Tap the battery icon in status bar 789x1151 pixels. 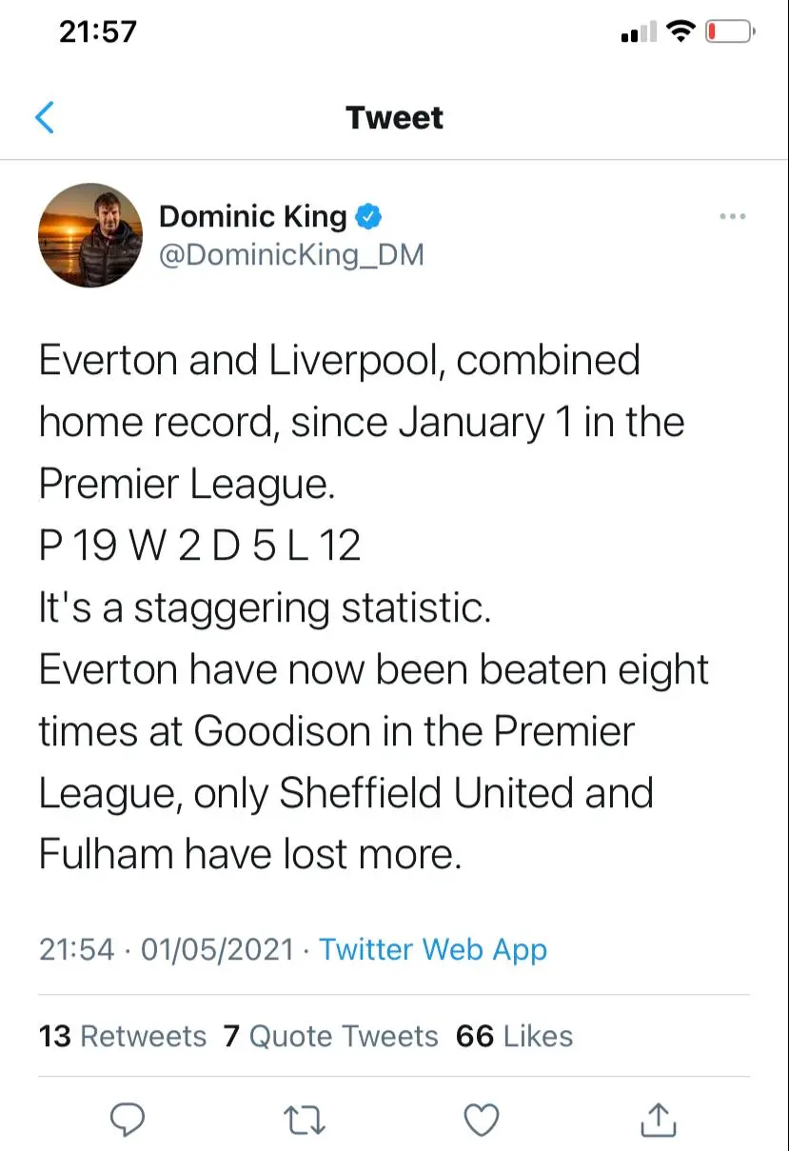tap(729, 32)
